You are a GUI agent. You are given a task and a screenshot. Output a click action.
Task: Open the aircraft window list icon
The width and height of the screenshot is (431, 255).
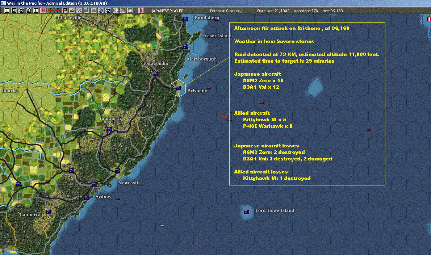pyautogui.click(x=21, y=11)
